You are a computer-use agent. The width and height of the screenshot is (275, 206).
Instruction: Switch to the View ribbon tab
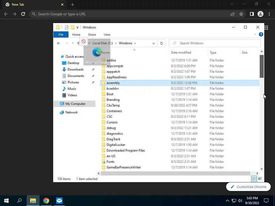pyautogui.click(x=107, y=35)
